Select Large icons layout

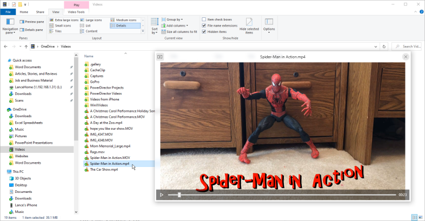(91, 20)
